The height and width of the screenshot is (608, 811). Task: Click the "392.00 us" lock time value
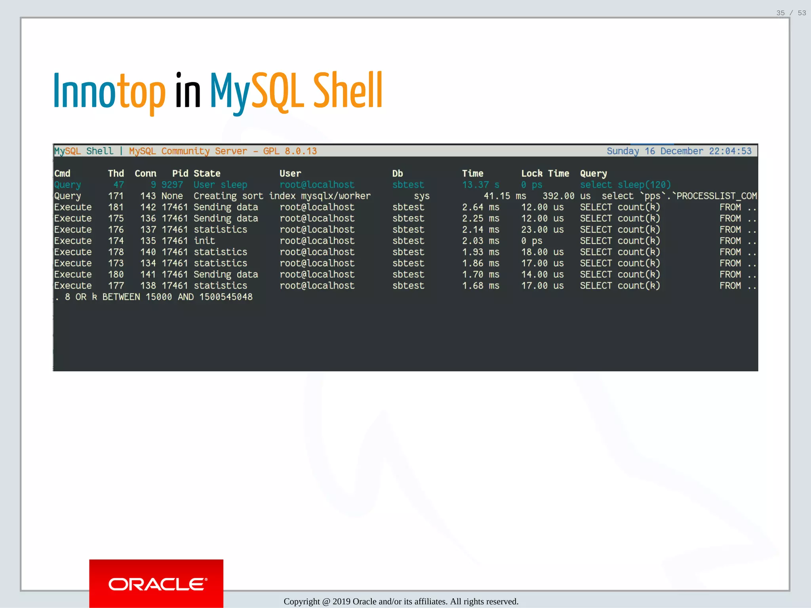click(567, 196)
